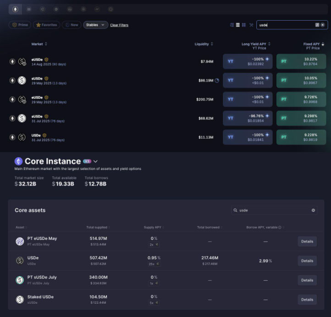The height and width of the screenshot is (317, 331).
Task: Click the Core assets search input field
Action: coord(274,210)
